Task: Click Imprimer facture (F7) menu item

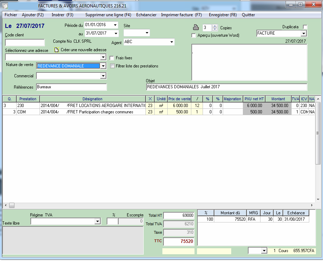Action: pos(181,15)
